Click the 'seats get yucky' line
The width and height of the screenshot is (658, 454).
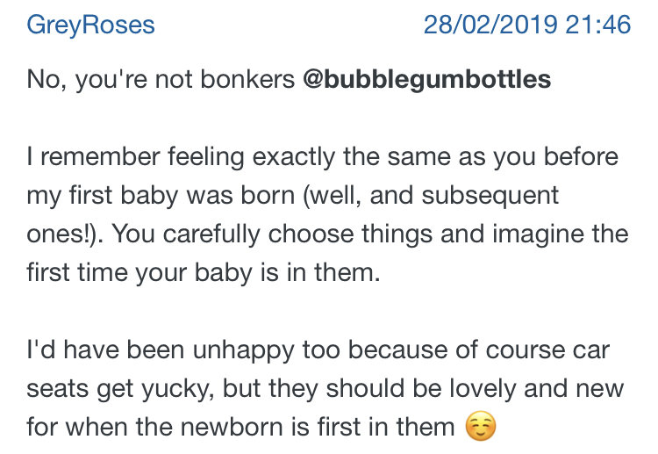click(325, 388)
